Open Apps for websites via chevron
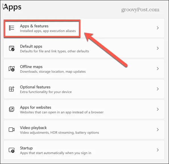Viewport: 169px width, 164px height. 158,109
